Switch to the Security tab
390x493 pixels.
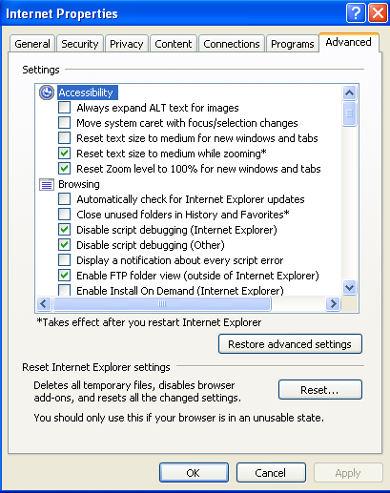(80, 44)
